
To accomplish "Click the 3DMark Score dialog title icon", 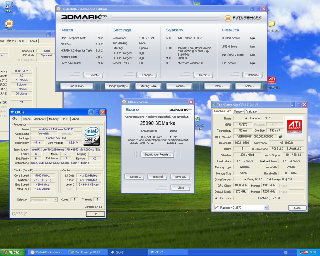I will [x=124, y=102].
